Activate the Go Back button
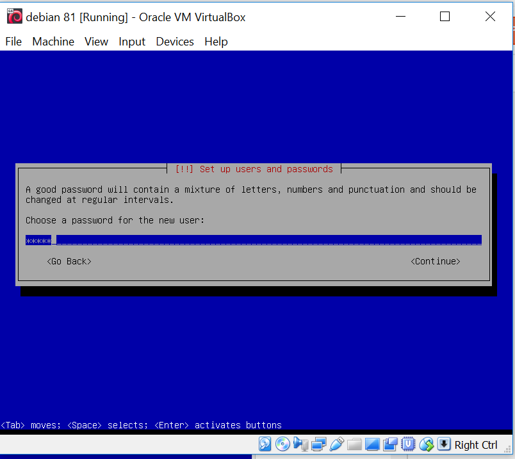 click(69, 261)
